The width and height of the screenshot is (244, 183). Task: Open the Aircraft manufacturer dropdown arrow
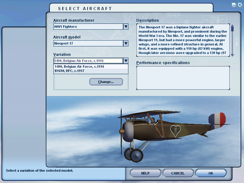pos(126,27)
